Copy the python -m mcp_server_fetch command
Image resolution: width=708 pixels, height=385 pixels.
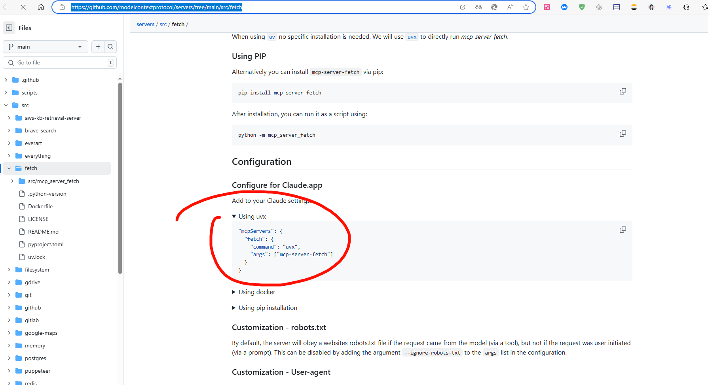coord(623,133)
